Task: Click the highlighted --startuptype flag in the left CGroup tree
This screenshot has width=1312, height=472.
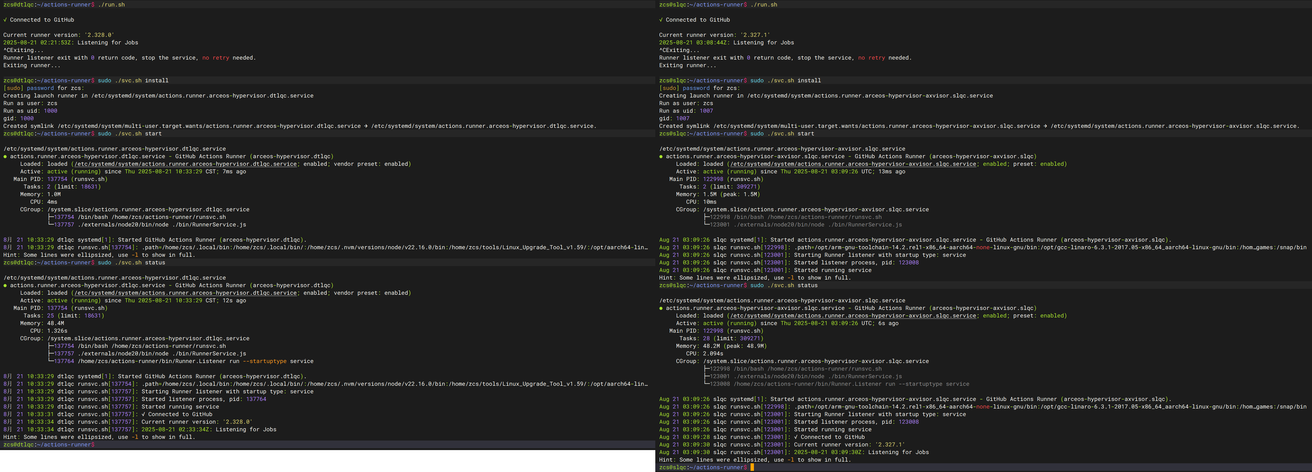Action: click(264, 361)
